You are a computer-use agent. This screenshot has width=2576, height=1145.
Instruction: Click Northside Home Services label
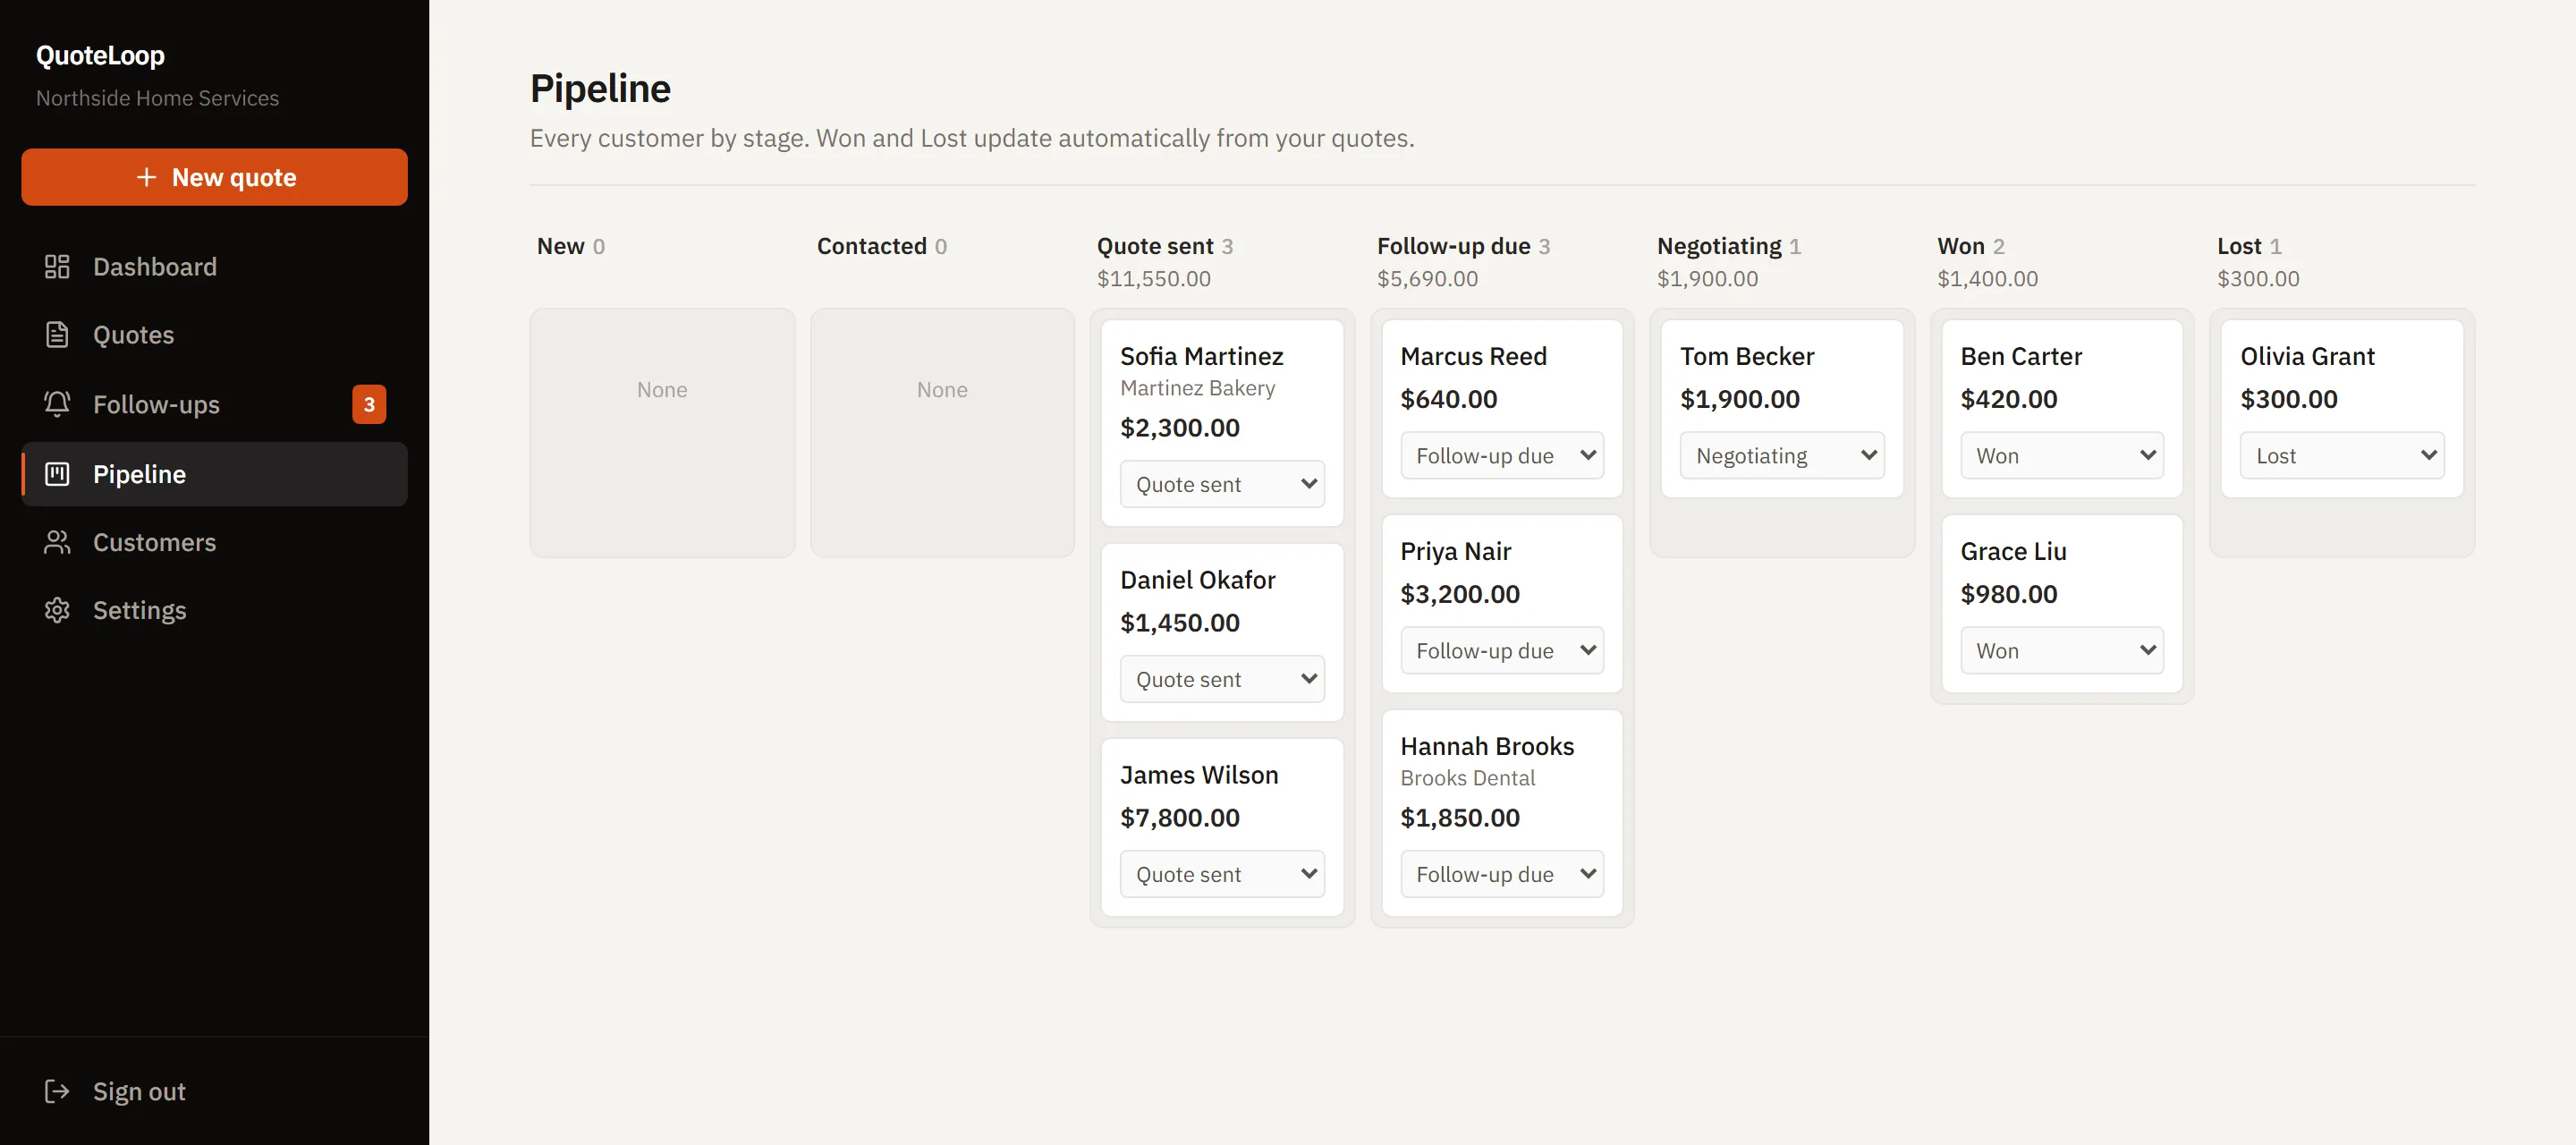pyautogui.click(x=157, y=98)
